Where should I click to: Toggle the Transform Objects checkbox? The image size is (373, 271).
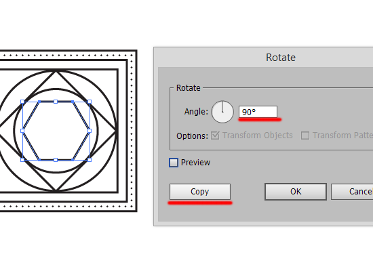pos(215,135)
